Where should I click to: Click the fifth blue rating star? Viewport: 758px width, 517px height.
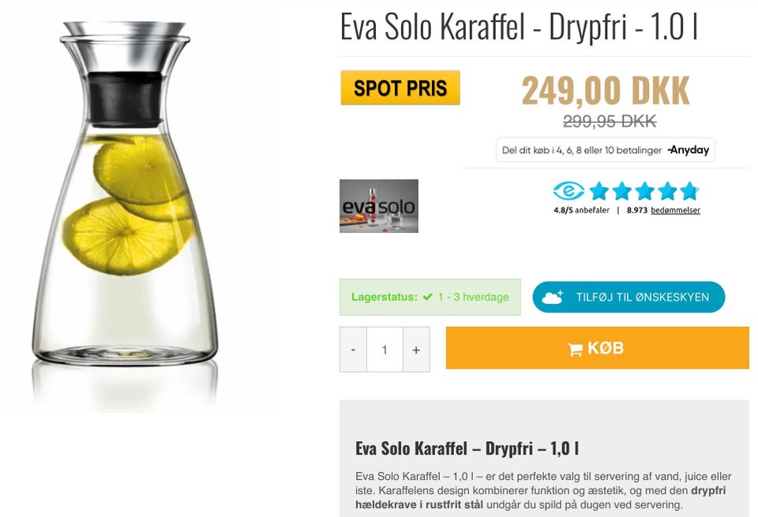point(690,191)
